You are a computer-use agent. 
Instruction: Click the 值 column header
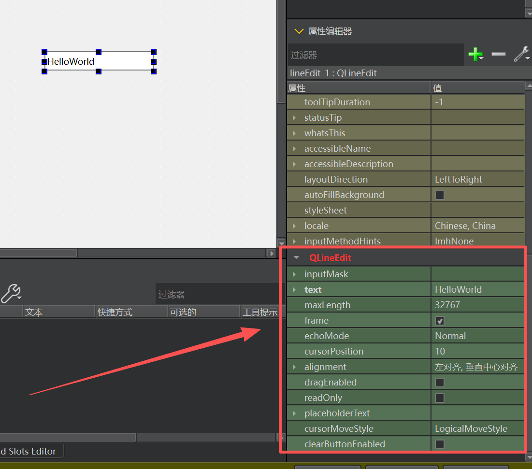pos(478,88)
